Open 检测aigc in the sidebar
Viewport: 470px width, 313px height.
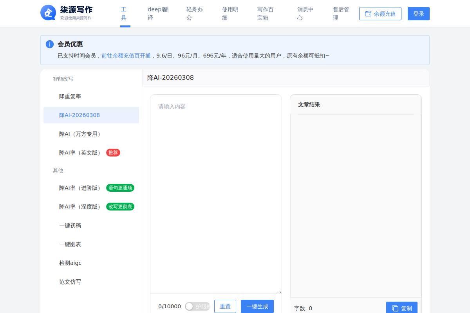click(x=91, y=263)
